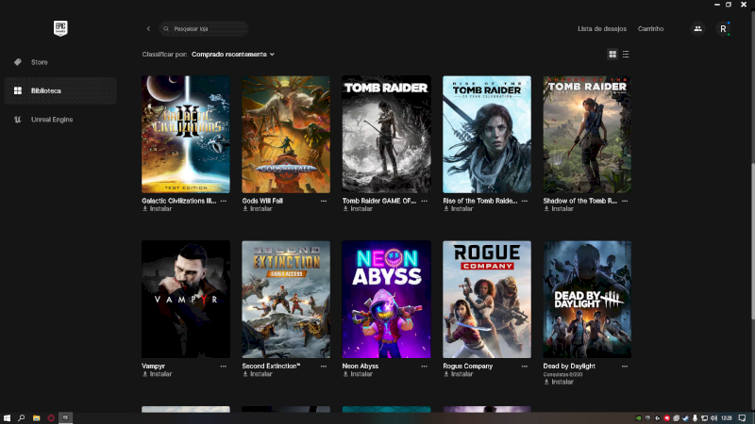Open the user profile avatar R

click(723, 29)
